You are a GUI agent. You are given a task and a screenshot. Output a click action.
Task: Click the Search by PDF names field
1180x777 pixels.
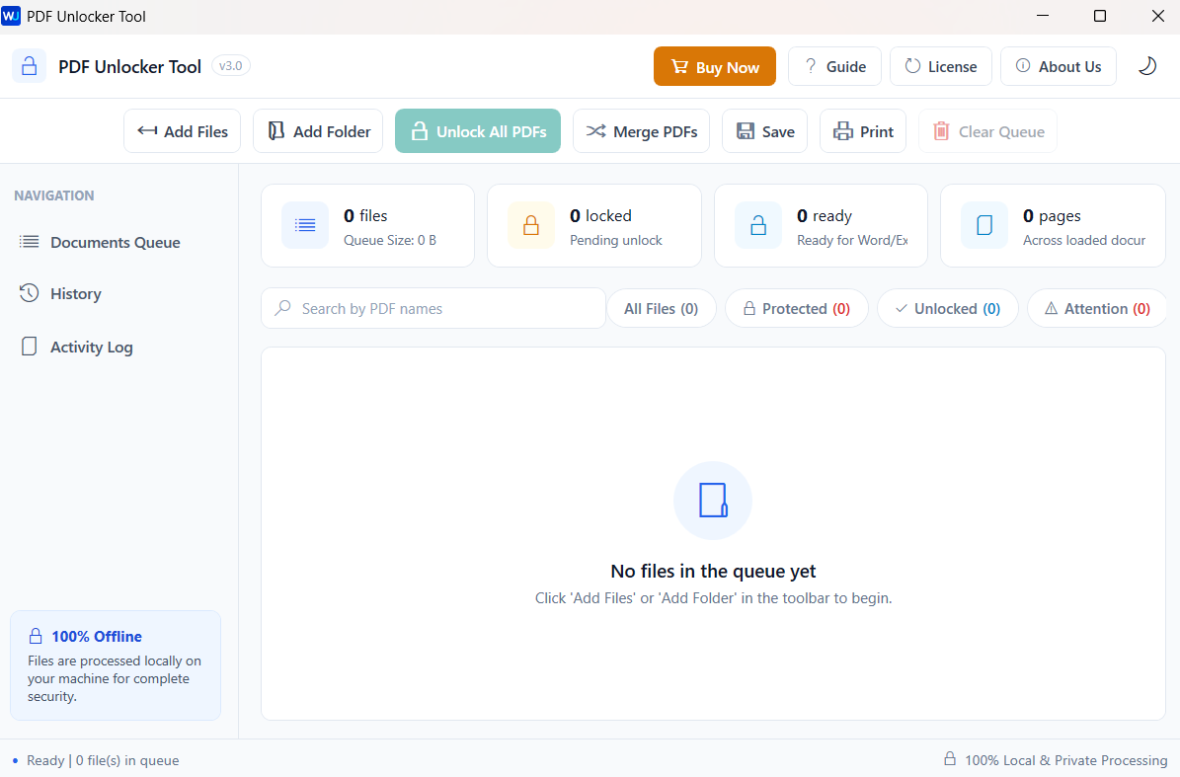(x=433, y=308)
